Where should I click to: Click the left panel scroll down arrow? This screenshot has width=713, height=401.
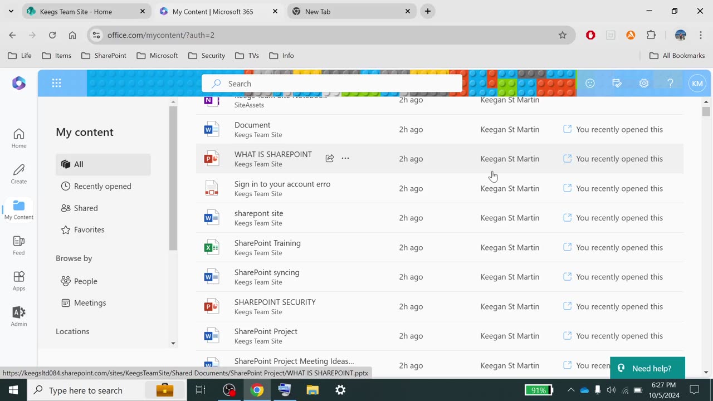coord(173,344)
